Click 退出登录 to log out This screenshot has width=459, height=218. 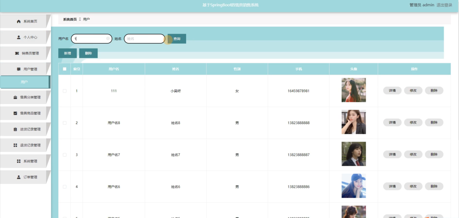(444, 5)
